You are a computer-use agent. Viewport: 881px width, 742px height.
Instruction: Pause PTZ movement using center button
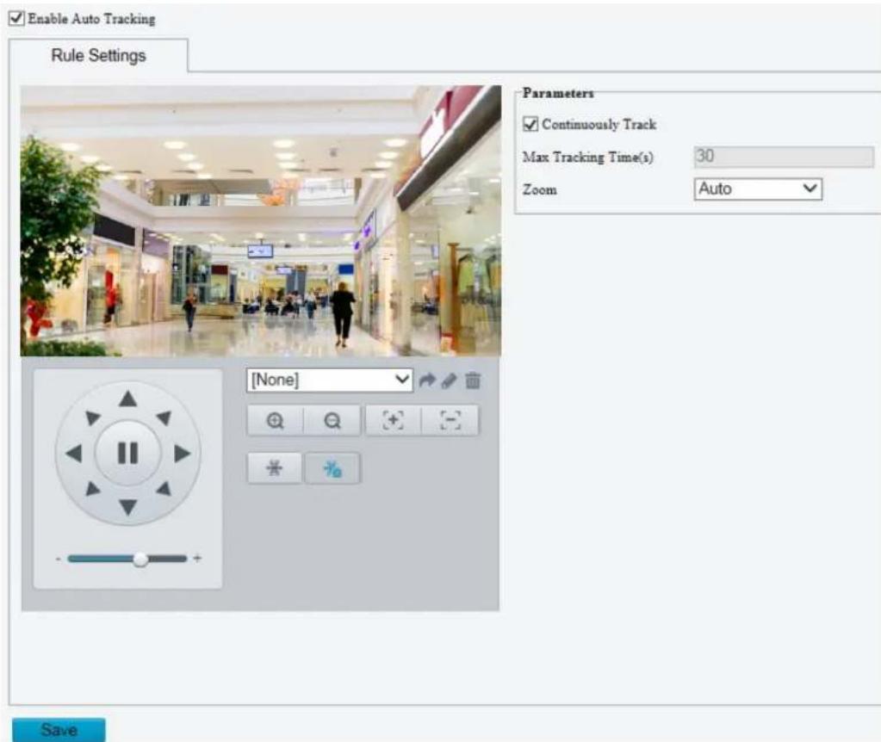click(x=128, y=453)
